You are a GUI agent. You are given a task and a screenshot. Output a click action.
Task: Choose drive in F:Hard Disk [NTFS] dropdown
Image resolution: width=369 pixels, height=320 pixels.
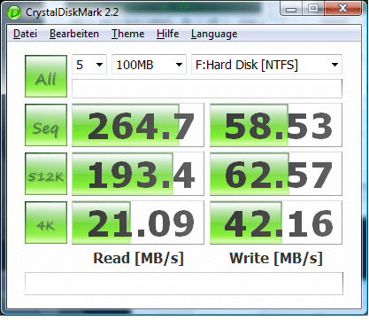[266, 65]
